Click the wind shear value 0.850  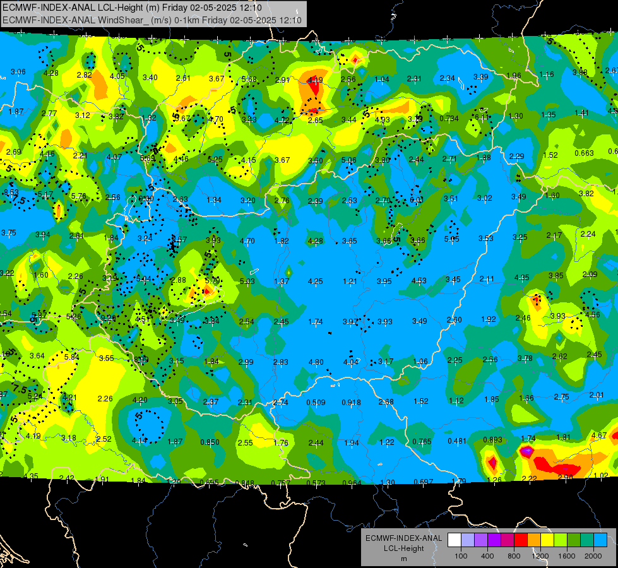[210, 442]
